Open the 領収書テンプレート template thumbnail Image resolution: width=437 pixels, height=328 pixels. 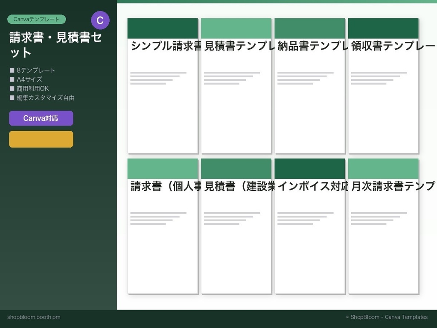tap(383, 85)
